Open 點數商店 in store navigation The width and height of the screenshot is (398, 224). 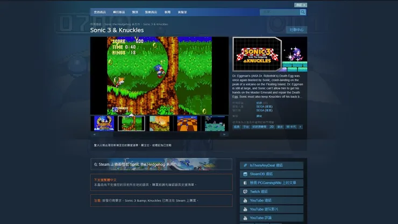[151, 12]
